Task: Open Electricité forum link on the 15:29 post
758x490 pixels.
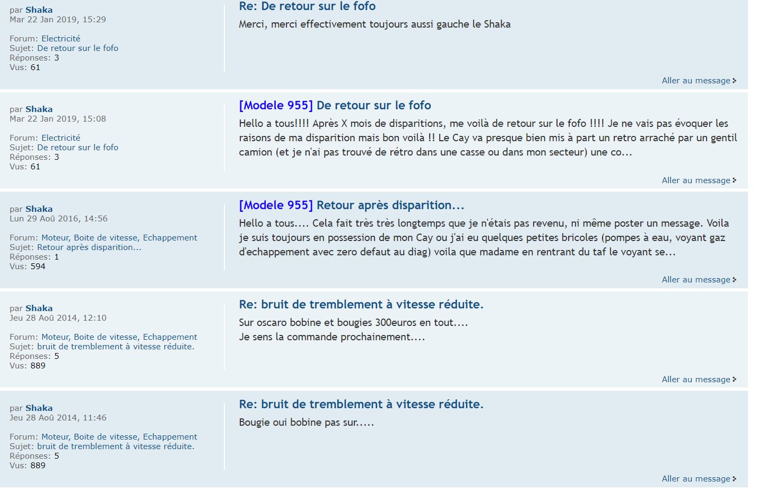Action: click(61, 39)
